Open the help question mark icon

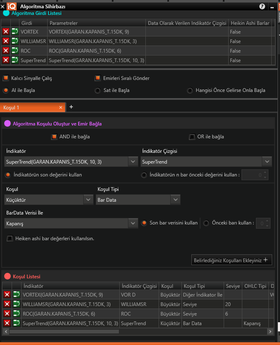click(262, 7)
